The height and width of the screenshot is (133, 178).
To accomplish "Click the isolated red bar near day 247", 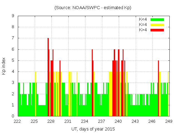I will tap(158, 89).
